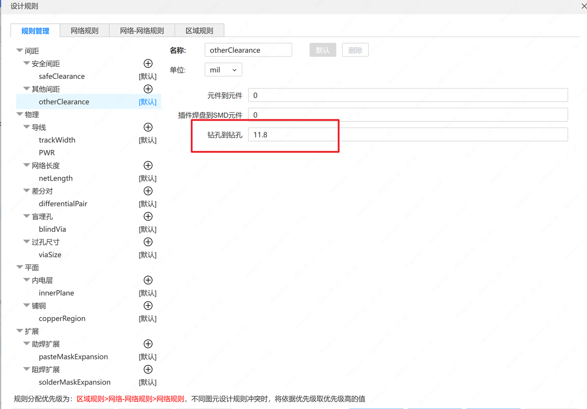Select the copperRegion rule
This screenshot has width=587, height=409.
click(x=62, y=318)
